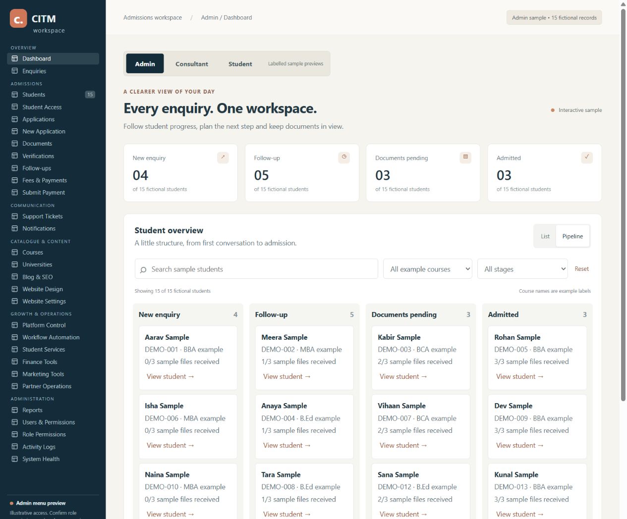Open Workflow Automation in the sidebar
Image resolution: width=627 pixels, height=519 pixels.
(x=53, y=337)
